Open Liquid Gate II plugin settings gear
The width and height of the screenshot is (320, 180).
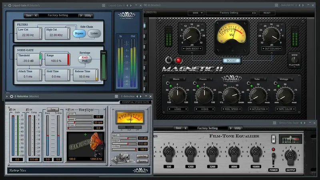10,5
